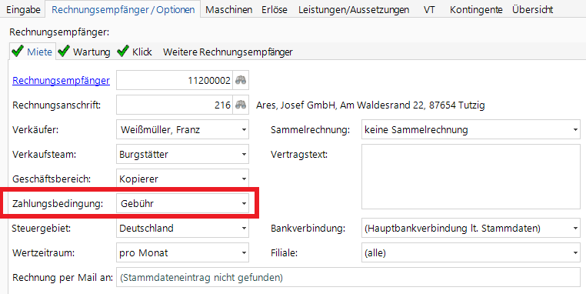Open the Leistungen/Aussetzungen tab
Screen dimensions: 586x294
point(354,9)
